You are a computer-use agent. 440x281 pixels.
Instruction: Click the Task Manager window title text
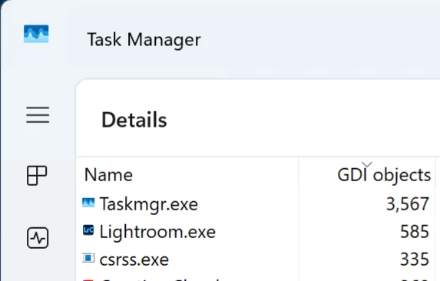[x=144, y=40]
